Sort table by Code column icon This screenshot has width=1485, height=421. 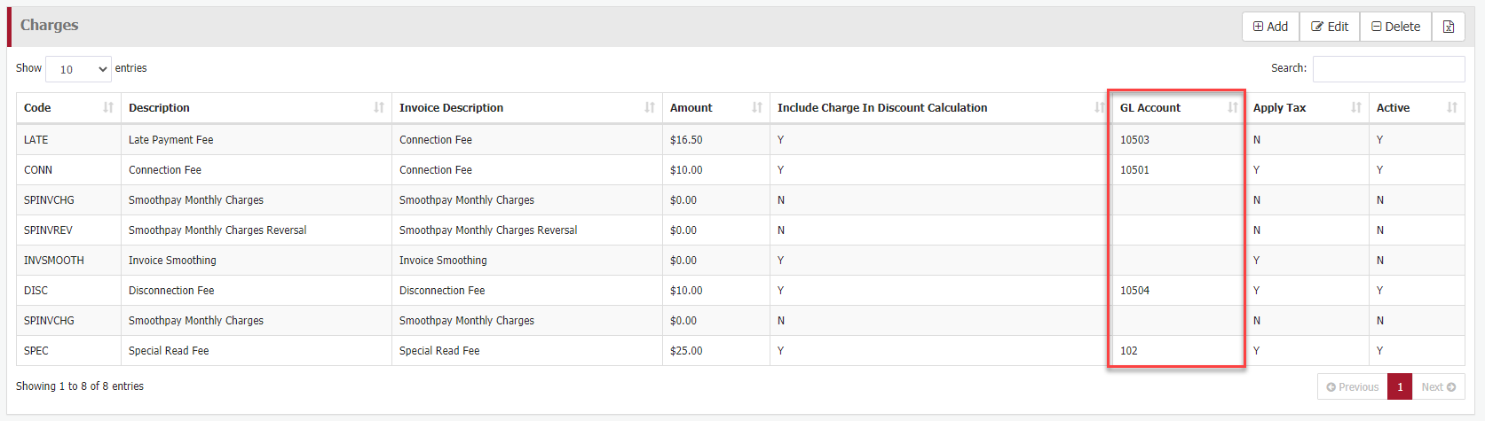pyautogui.click(x=108, y=107)
